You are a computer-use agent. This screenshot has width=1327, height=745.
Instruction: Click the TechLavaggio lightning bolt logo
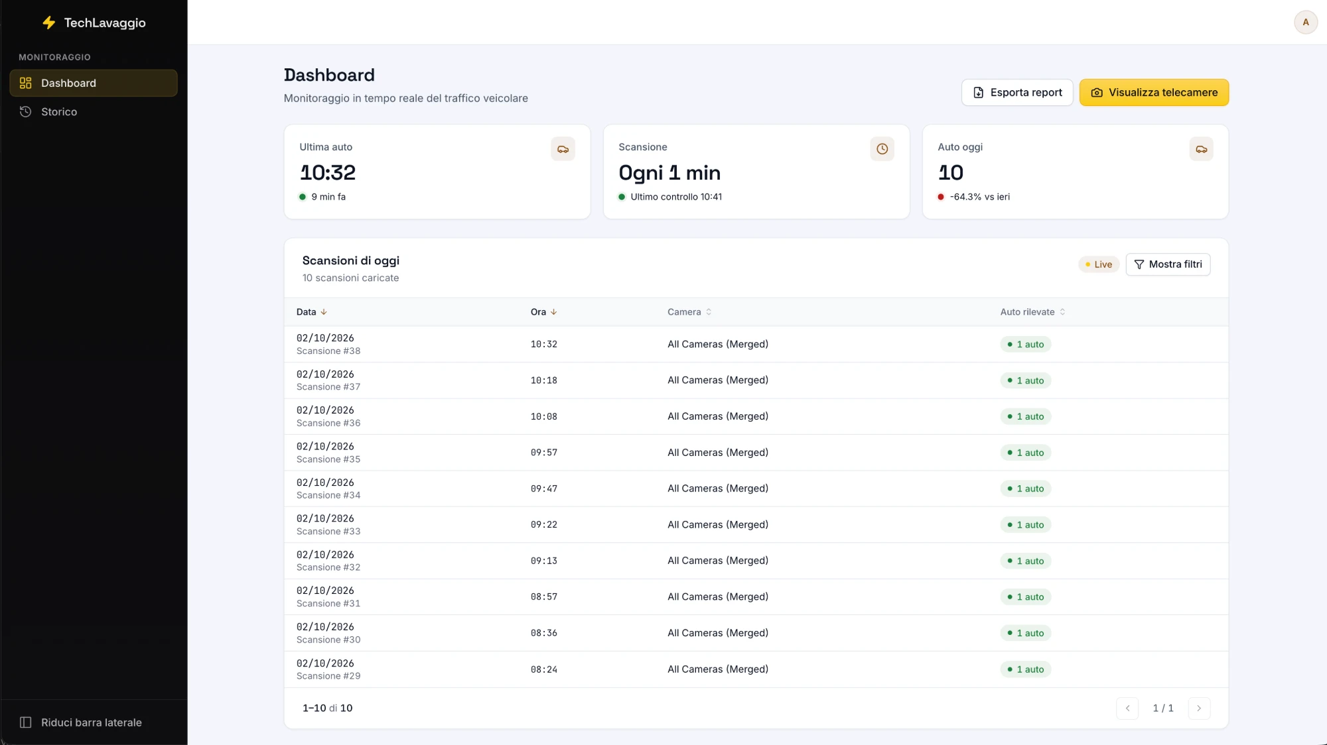coord(48,23)
